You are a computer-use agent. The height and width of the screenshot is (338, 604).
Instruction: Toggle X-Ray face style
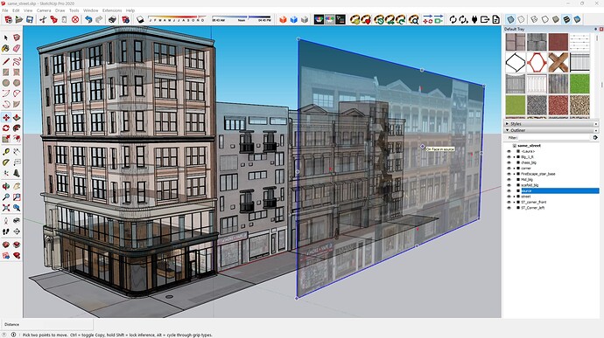510,19
